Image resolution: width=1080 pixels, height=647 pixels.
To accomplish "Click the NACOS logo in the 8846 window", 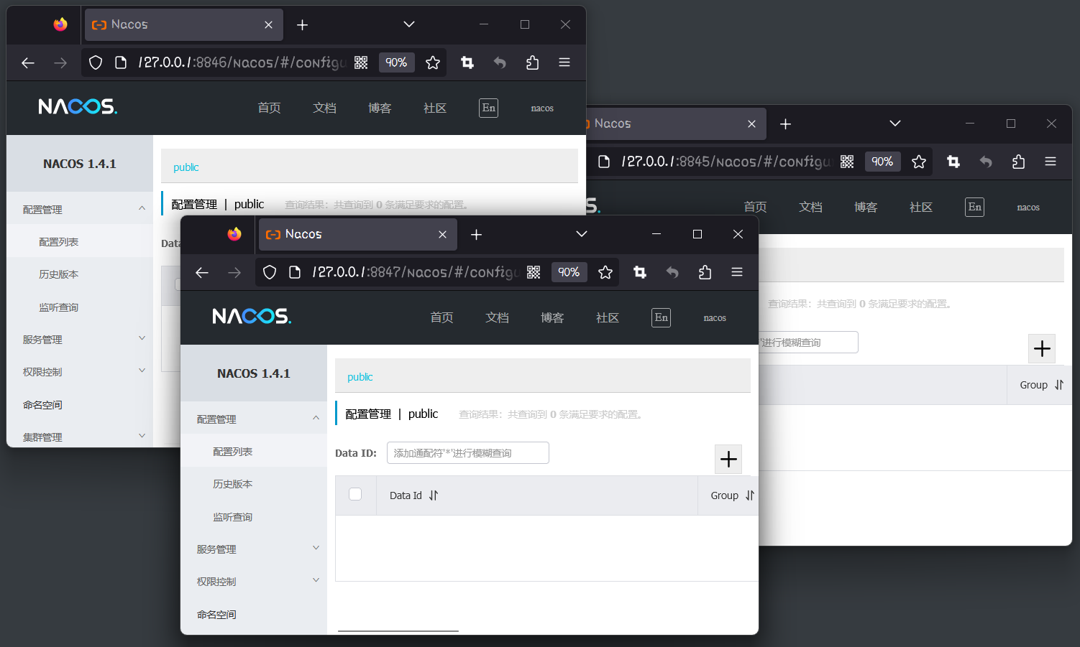I will pyautogui.click(x=78, y=107).
